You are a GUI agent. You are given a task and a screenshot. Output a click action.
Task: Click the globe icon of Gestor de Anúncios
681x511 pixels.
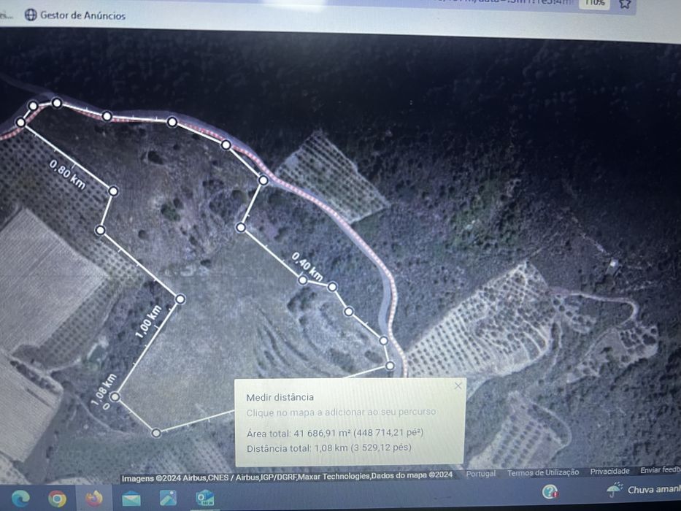coord(31,15)
